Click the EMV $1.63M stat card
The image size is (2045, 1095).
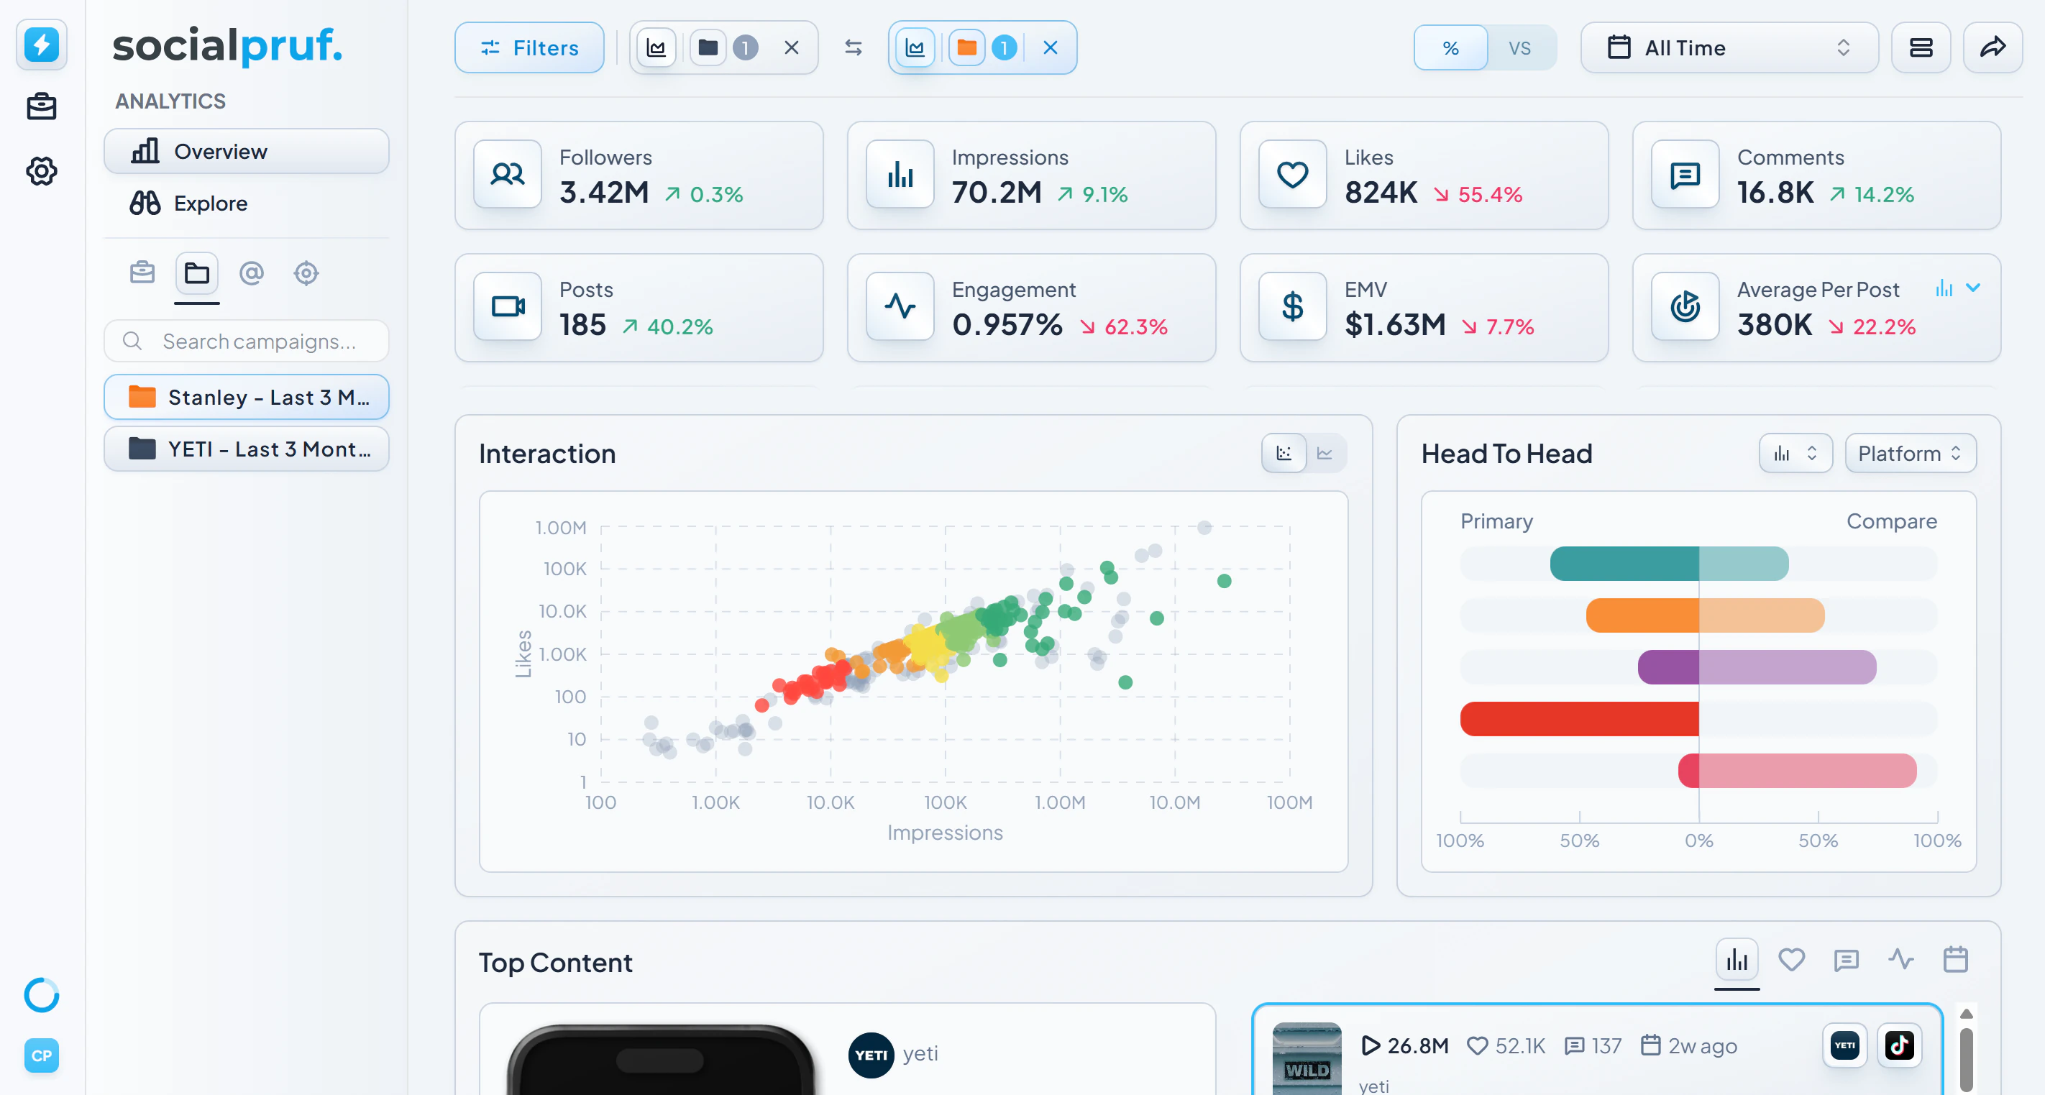coord(1424,308)
